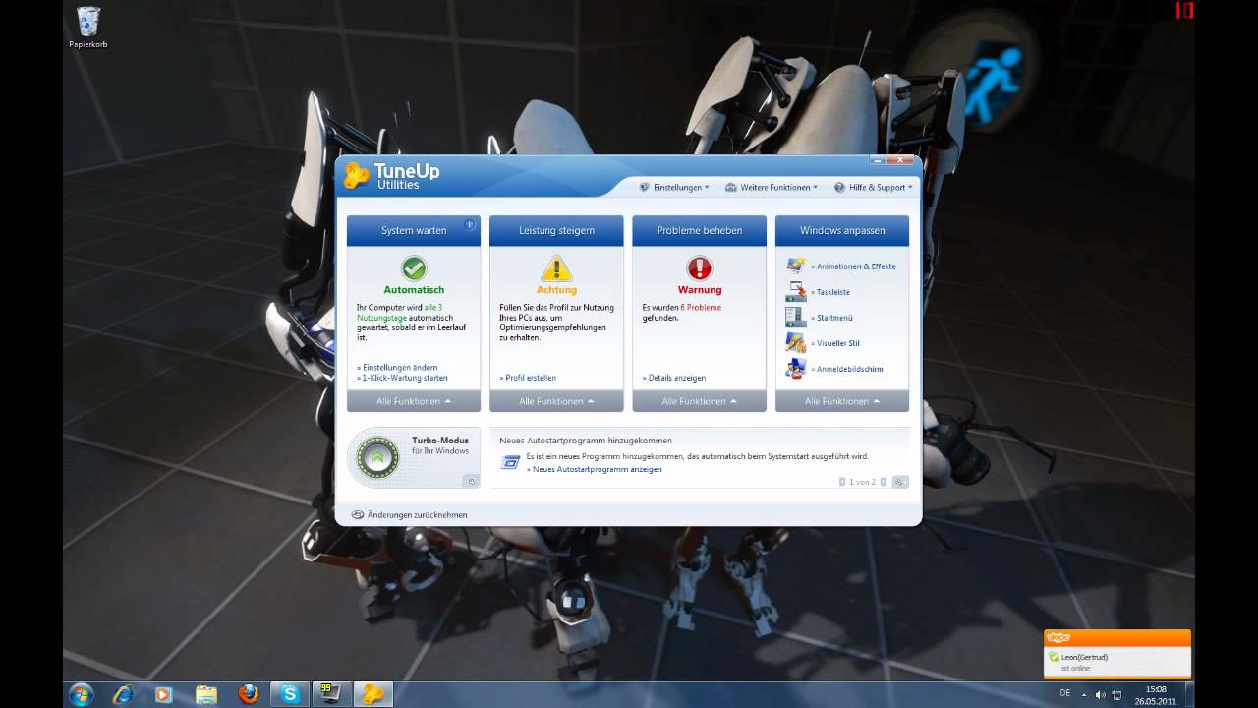
Task: Expand Alle Funktionen under Probleme beheben
Action: pyautogui.click(x=699, y=401)
